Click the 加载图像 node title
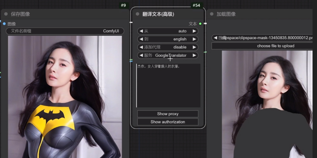Viewport: 317px width, 158px height. click(x=226, y=14)
